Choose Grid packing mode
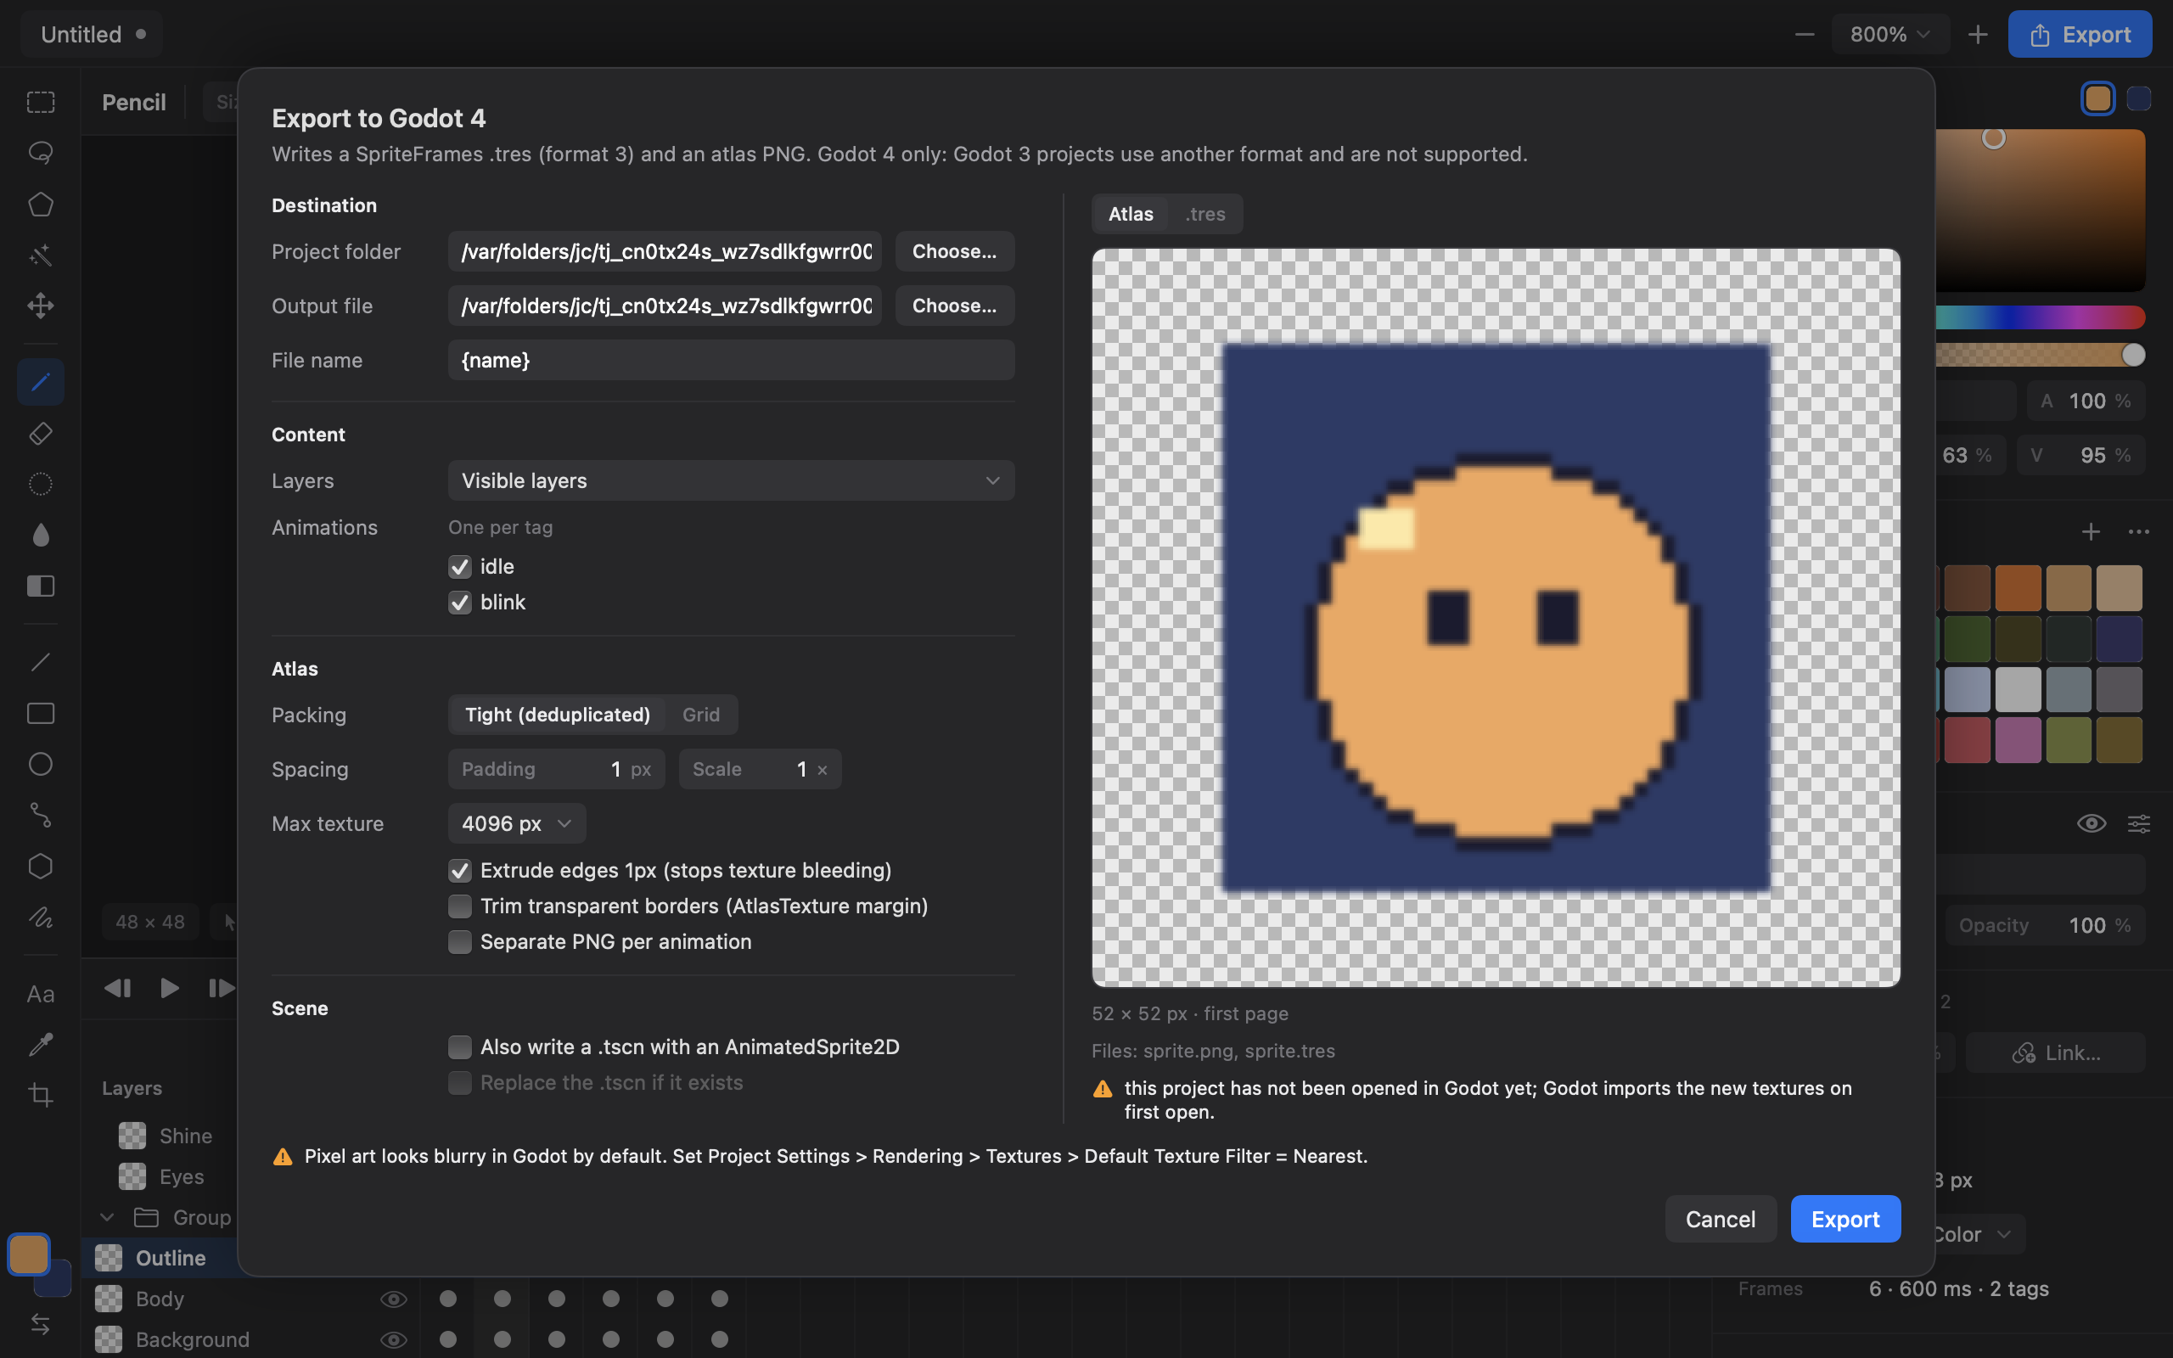The height and width of the screenshot is (1358, 2173). (700, 715)
